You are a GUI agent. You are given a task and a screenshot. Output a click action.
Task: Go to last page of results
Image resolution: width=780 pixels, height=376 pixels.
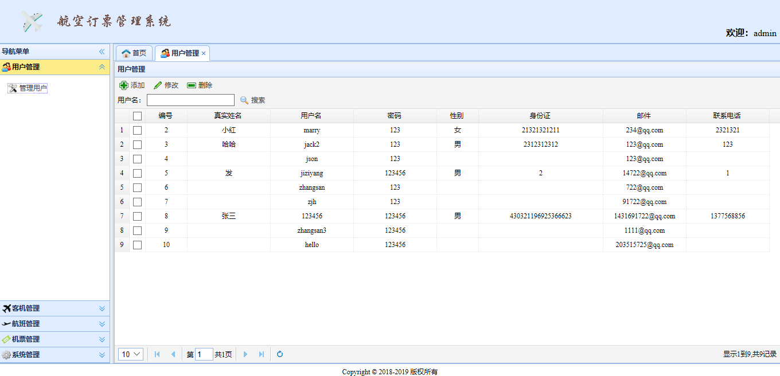[x=262, y=354]
